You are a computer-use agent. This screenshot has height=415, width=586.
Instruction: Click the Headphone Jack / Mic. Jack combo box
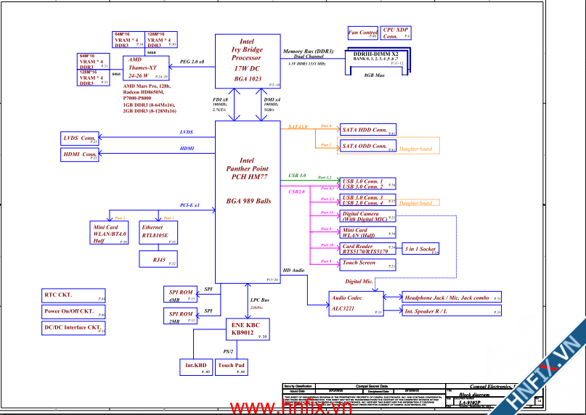[x=451, y=297]
